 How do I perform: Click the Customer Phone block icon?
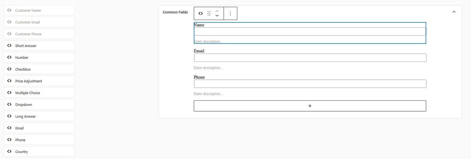click(9, 34)
